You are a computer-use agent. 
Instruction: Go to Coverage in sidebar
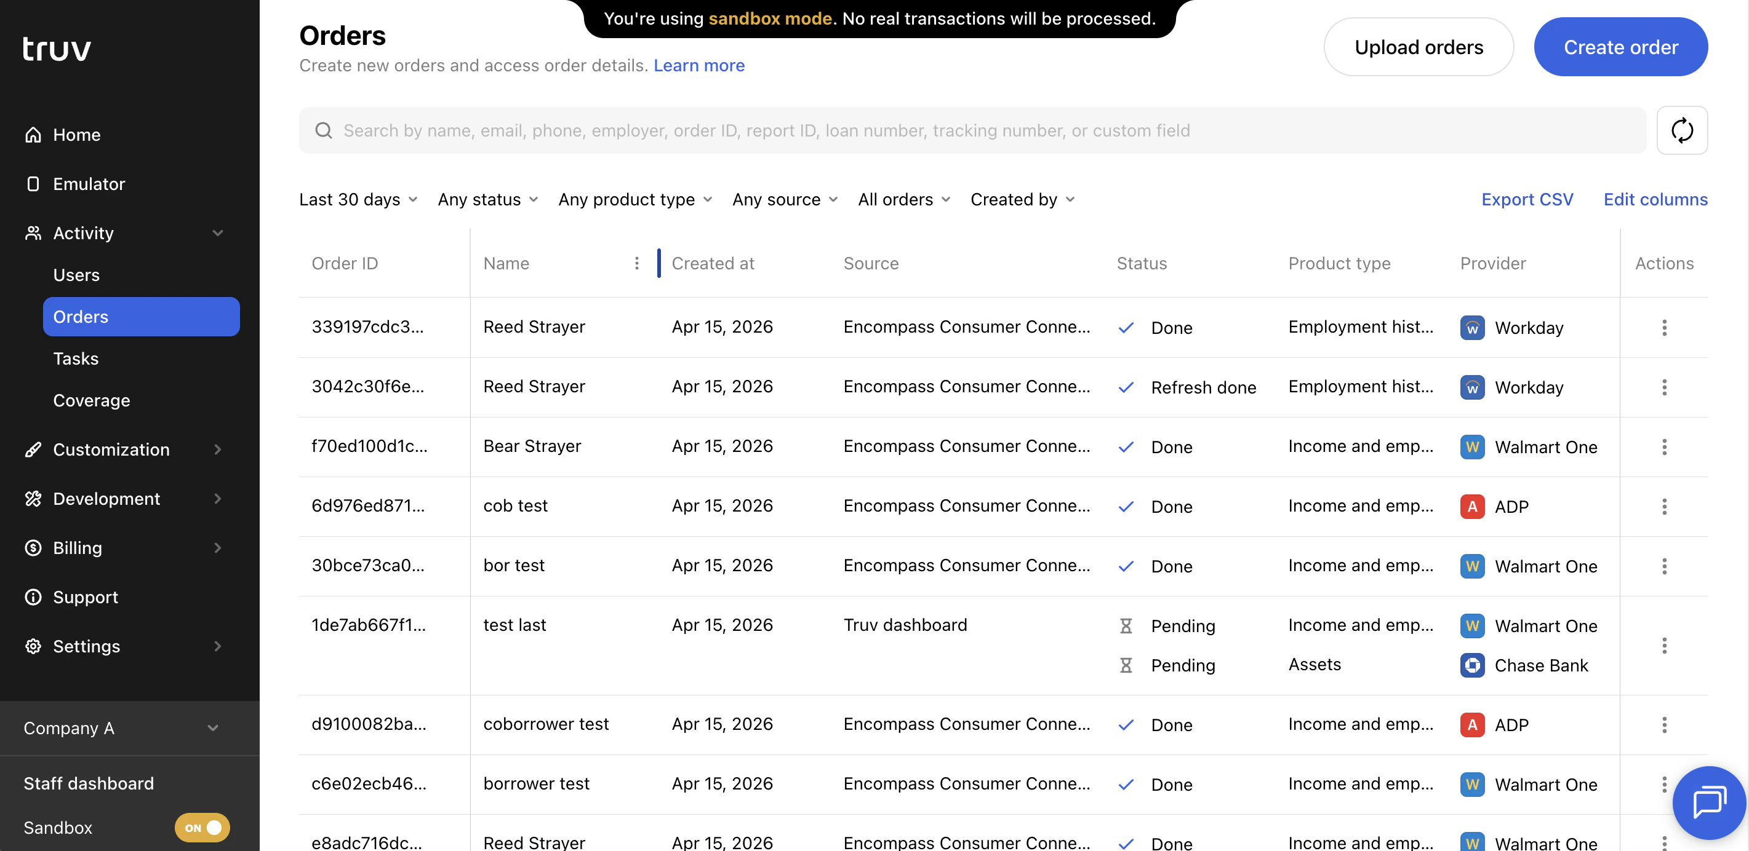pyautogui.click(x=92, y=400)
